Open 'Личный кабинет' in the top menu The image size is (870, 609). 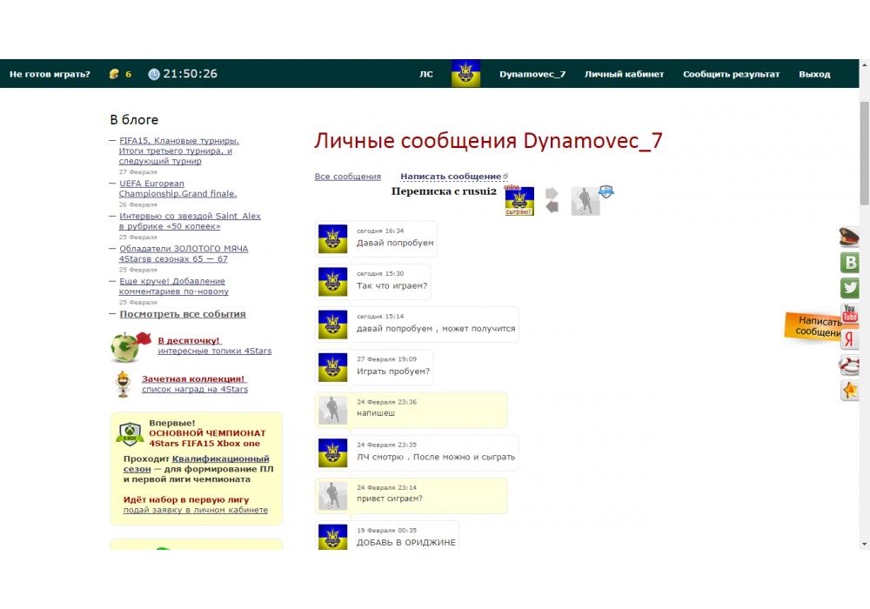(x=624, y=74)
